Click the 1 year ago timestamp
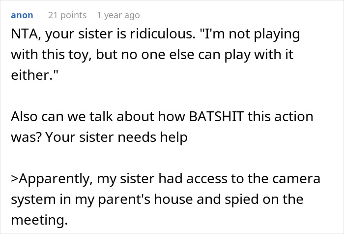This screenshot has height=234, width=344. tap(118, 16)
